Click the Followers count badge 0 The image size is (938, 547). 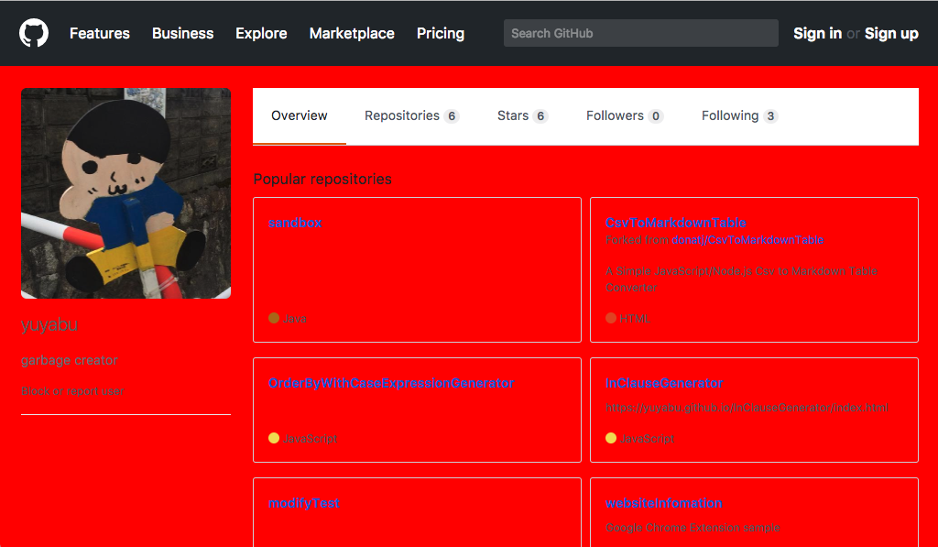(656, 116)
